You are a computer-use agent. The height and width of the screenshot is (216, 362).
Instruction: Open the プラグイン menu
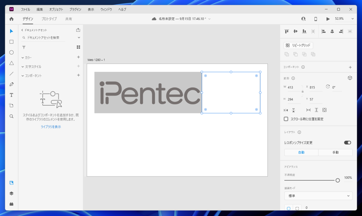click(x=75, y=10)
